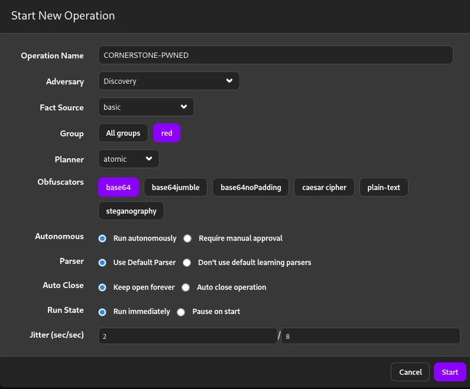This screenshot has width=470, height=389.
Task: Select Run autonomously radio button
Action: pyautogui.click(x=102, y=238)
